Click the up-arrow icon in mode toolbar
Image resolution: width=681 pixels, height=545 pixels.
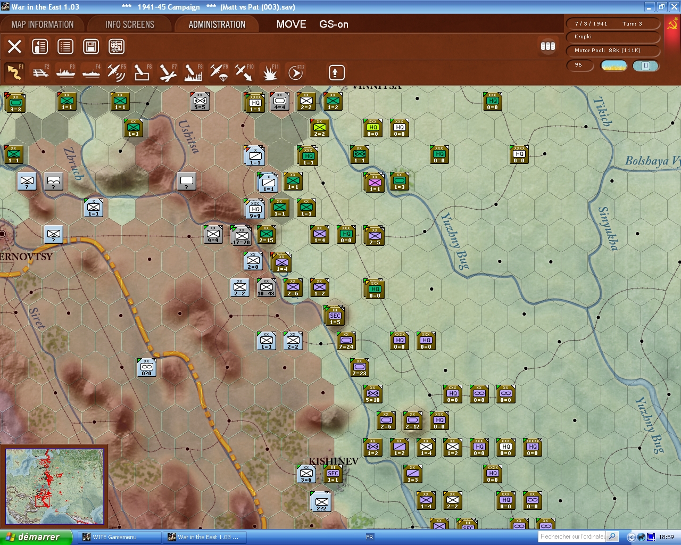tap(336, 72)
